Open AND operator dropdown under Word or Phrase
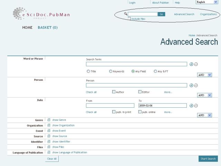Screen dimensions: 221x166 tap(204, 75)
